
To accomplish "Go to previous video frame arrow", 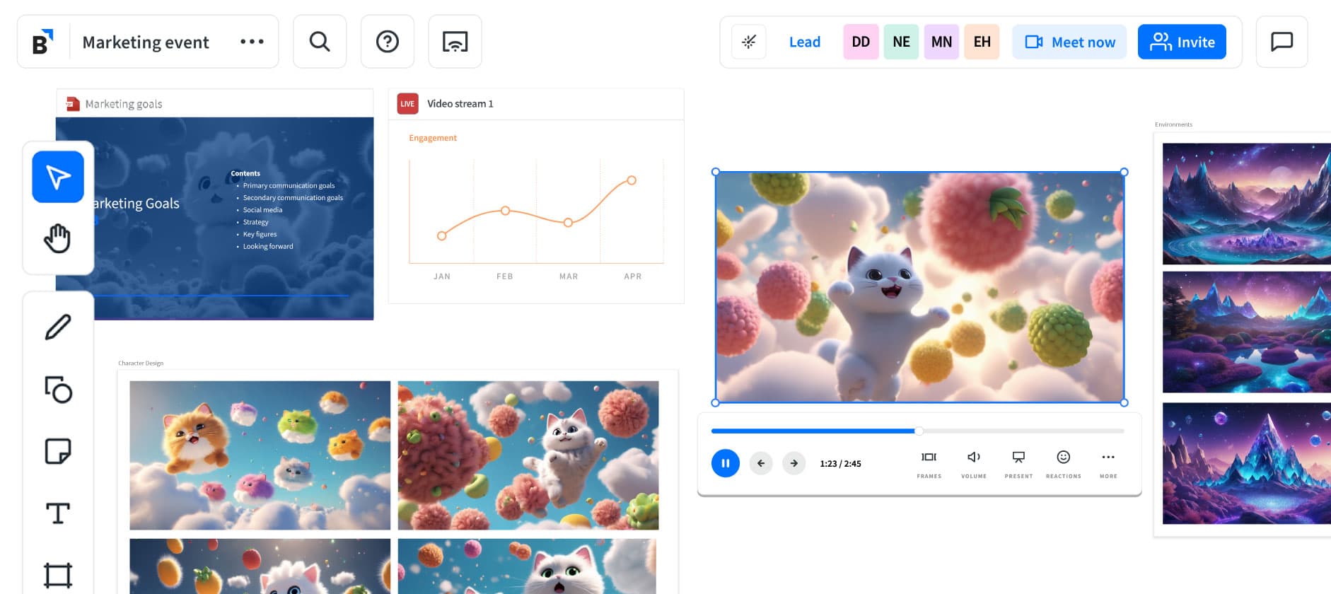I will click(761, 463).
